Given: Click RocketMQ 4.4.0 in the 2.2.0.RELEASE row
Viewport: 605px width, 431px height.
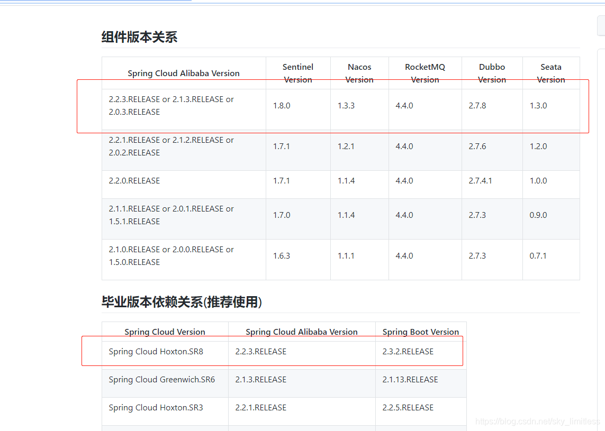Looking at the screenshot, I should [x=404, y=181].
